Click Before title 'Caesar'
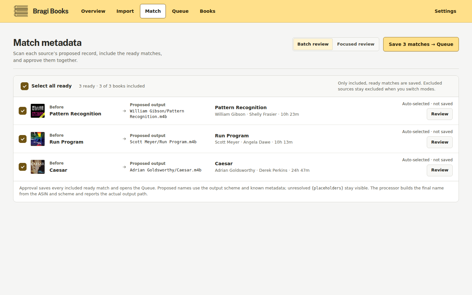Viewport: 472px width, 295px height. [58, 170]
